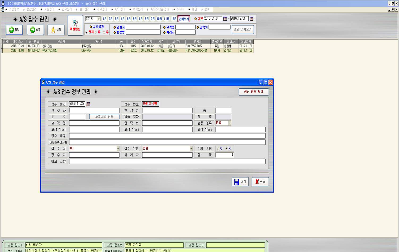Screen dimensions: 399x252
Task: Select the table row with 현대산업개발
Action: pos(128,50)
